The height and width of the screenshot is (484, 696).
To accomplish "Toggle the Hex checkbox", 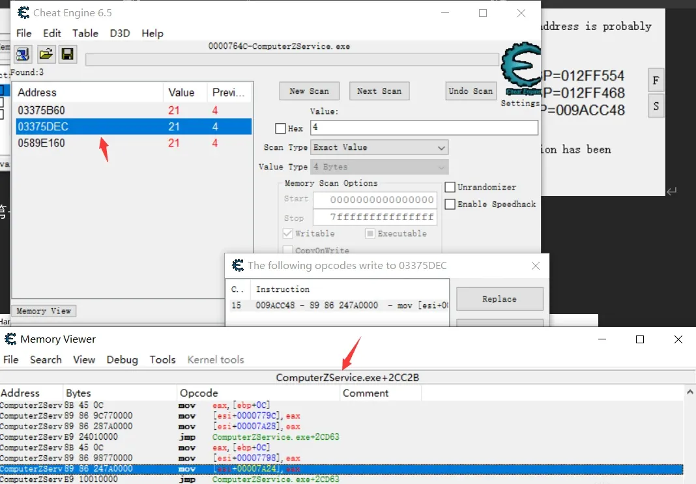I will (280, 128).
